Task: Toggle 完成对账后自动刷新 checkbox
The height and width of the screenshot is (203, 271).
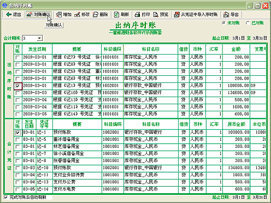Action: coord(6,198)
